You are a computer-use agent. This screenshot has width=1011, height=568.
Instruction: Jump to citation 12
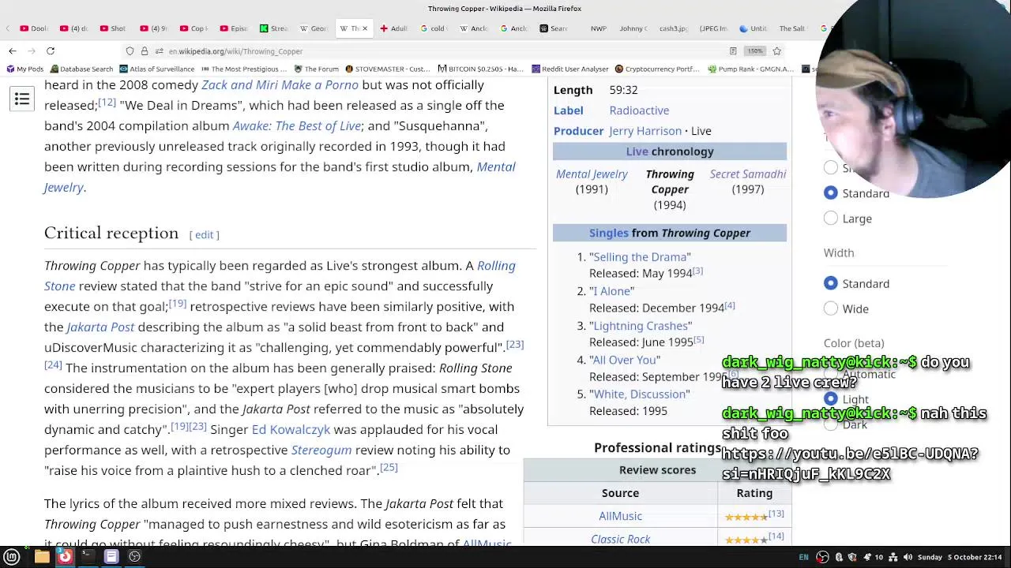[x=107, y=103]
